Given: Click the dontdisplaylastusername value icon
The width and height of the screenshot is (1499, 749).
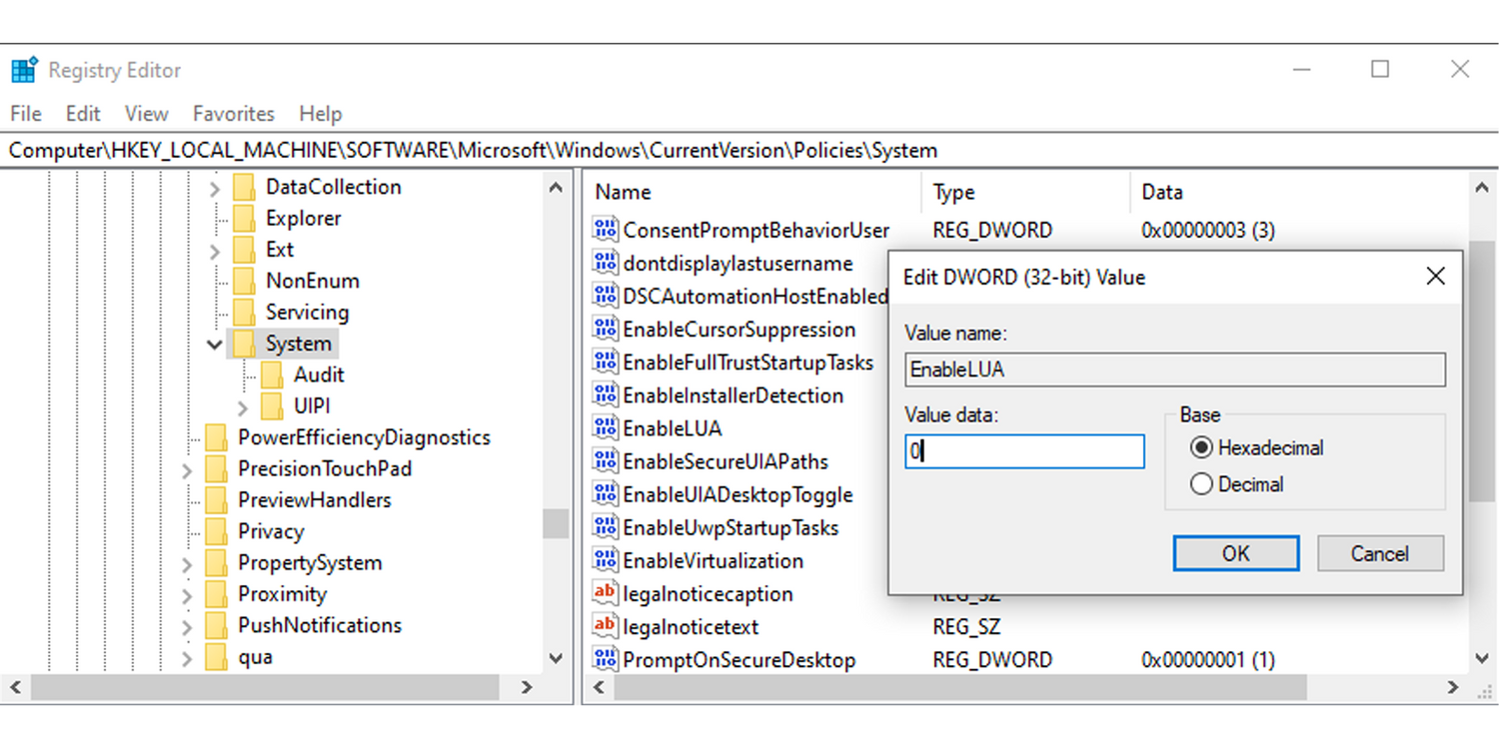Looking at the screenshot, I should coord(606,263).
